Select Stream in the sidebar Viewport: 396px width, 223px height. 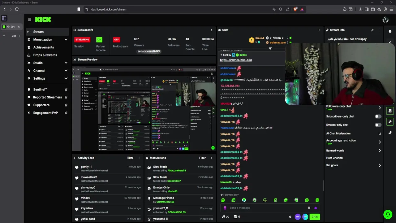coord(47,32)
